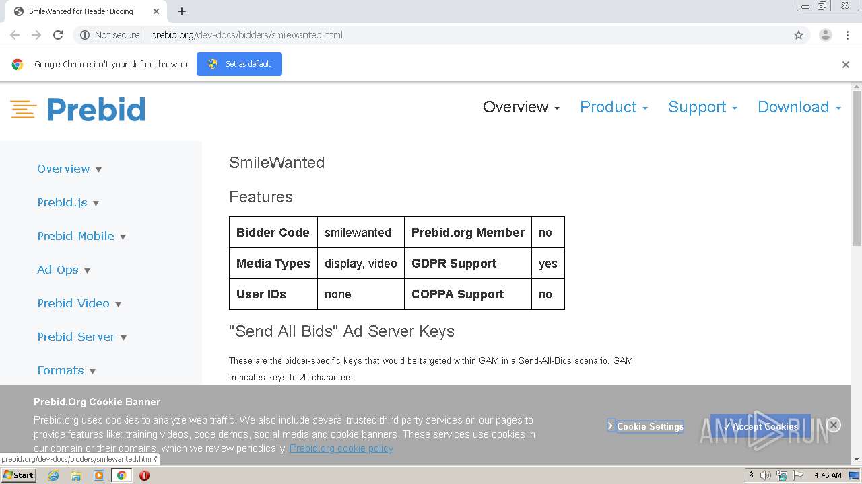The image size is (862, 484).
Task: Open the Chrome three-dot menu
Action: (848, 35)
